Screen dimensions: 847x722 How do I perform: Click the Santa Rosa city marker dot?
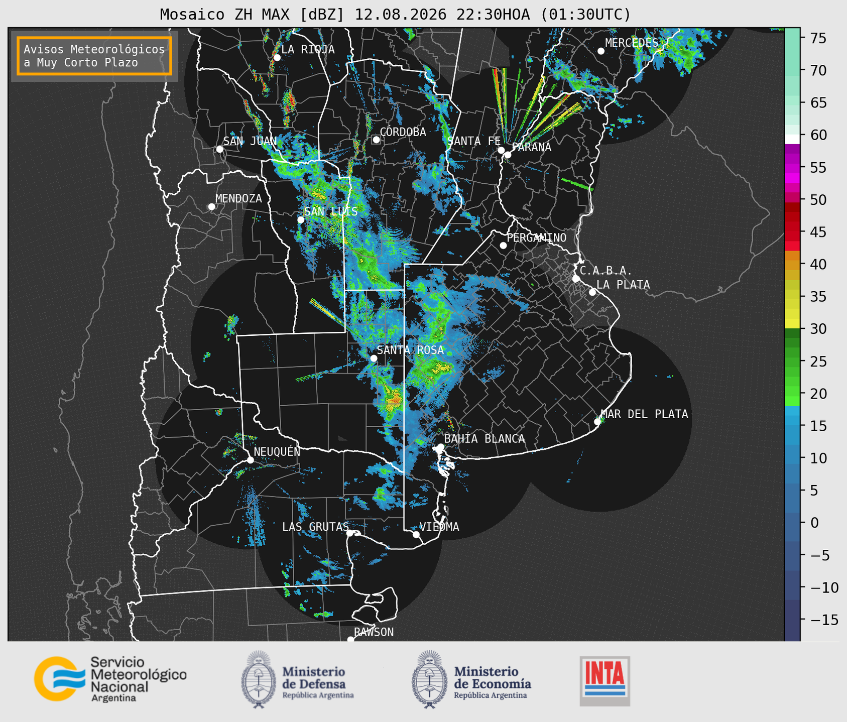(374, 358)
